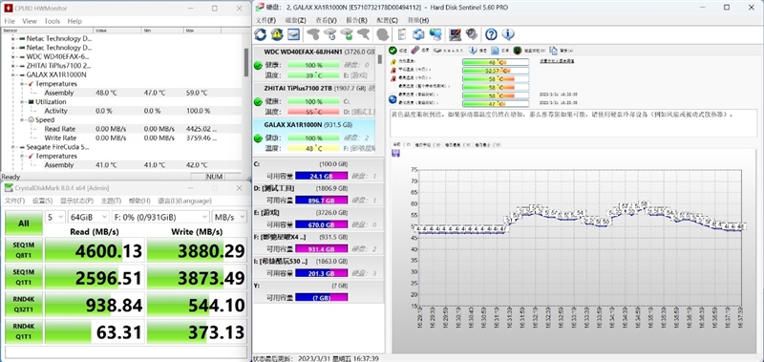Click the blue question mark help icon
Screen dimensions: 764x362
click(x=491, y=34)
